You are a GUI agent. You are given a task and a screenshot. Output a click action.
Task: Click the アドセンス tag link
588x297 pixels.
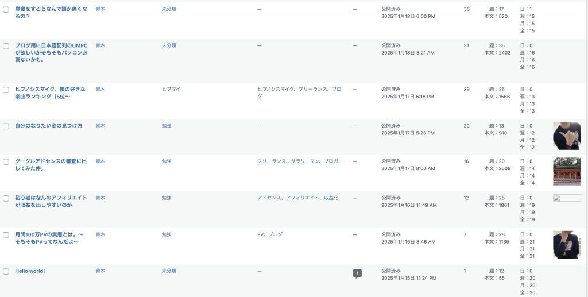(x=269, y=198)
